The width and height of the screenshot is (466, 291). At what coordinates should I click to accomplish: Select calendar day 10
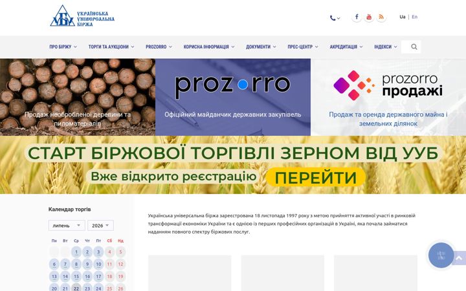[x=98, y=264]
